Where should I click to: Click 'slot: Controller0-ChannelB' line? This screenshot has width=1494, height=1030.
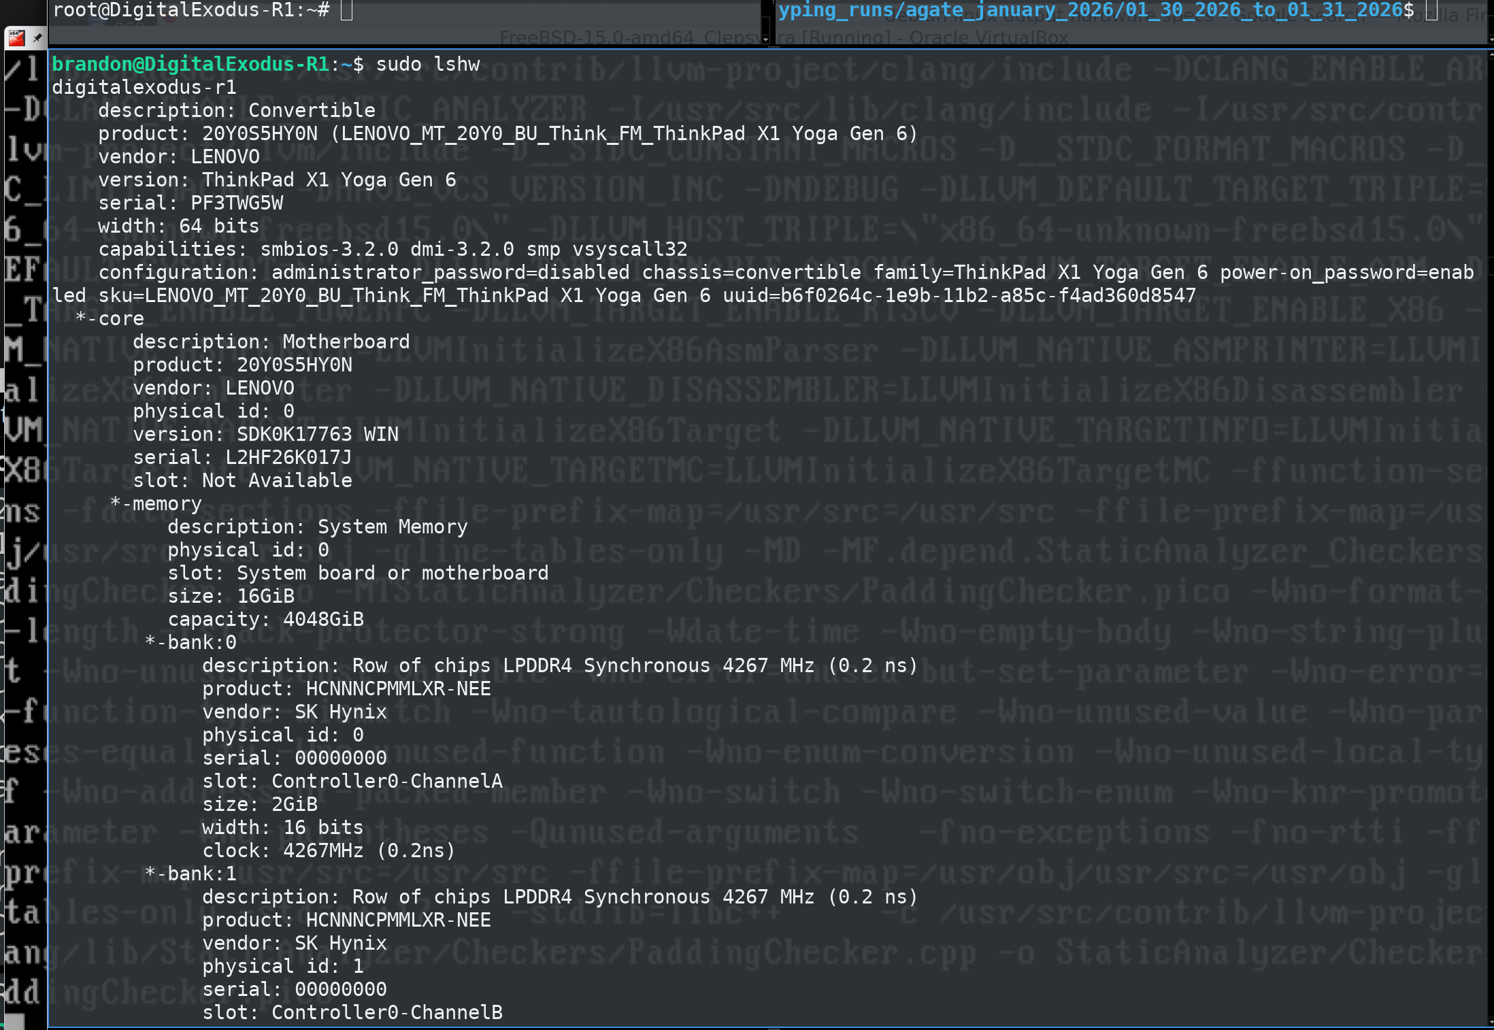pos(352,1013)
